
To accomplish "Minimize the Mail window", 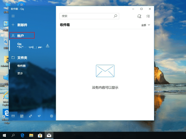I will [133, 9].
